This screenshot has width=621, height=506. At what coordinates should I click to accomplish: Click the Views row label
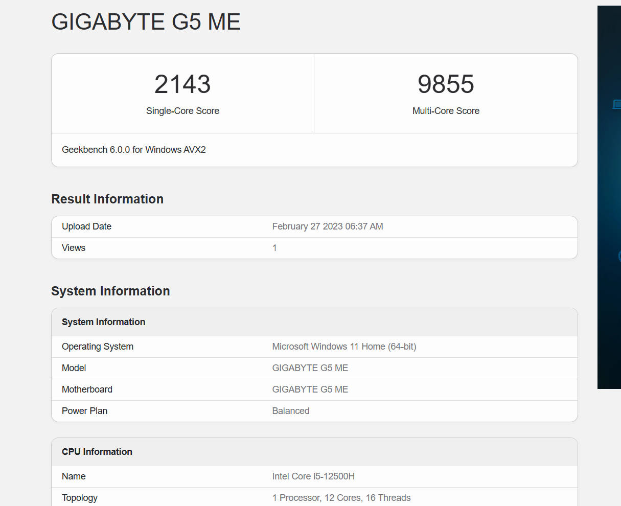coord(74,248)
